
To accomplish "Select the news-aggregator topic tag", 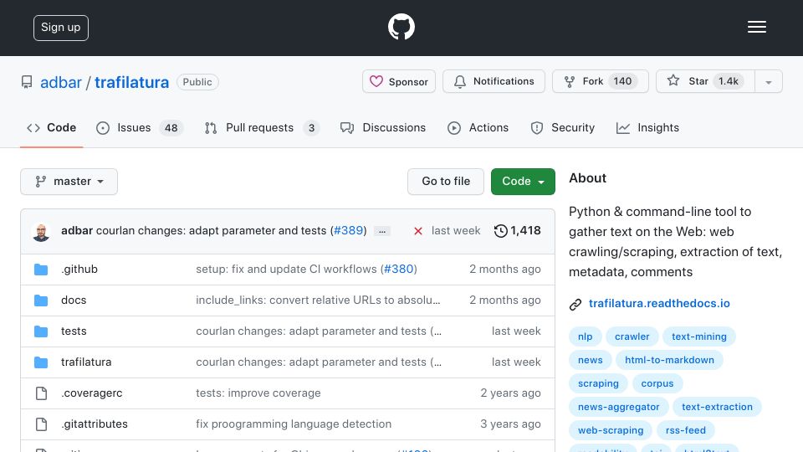I will (619, 408).
